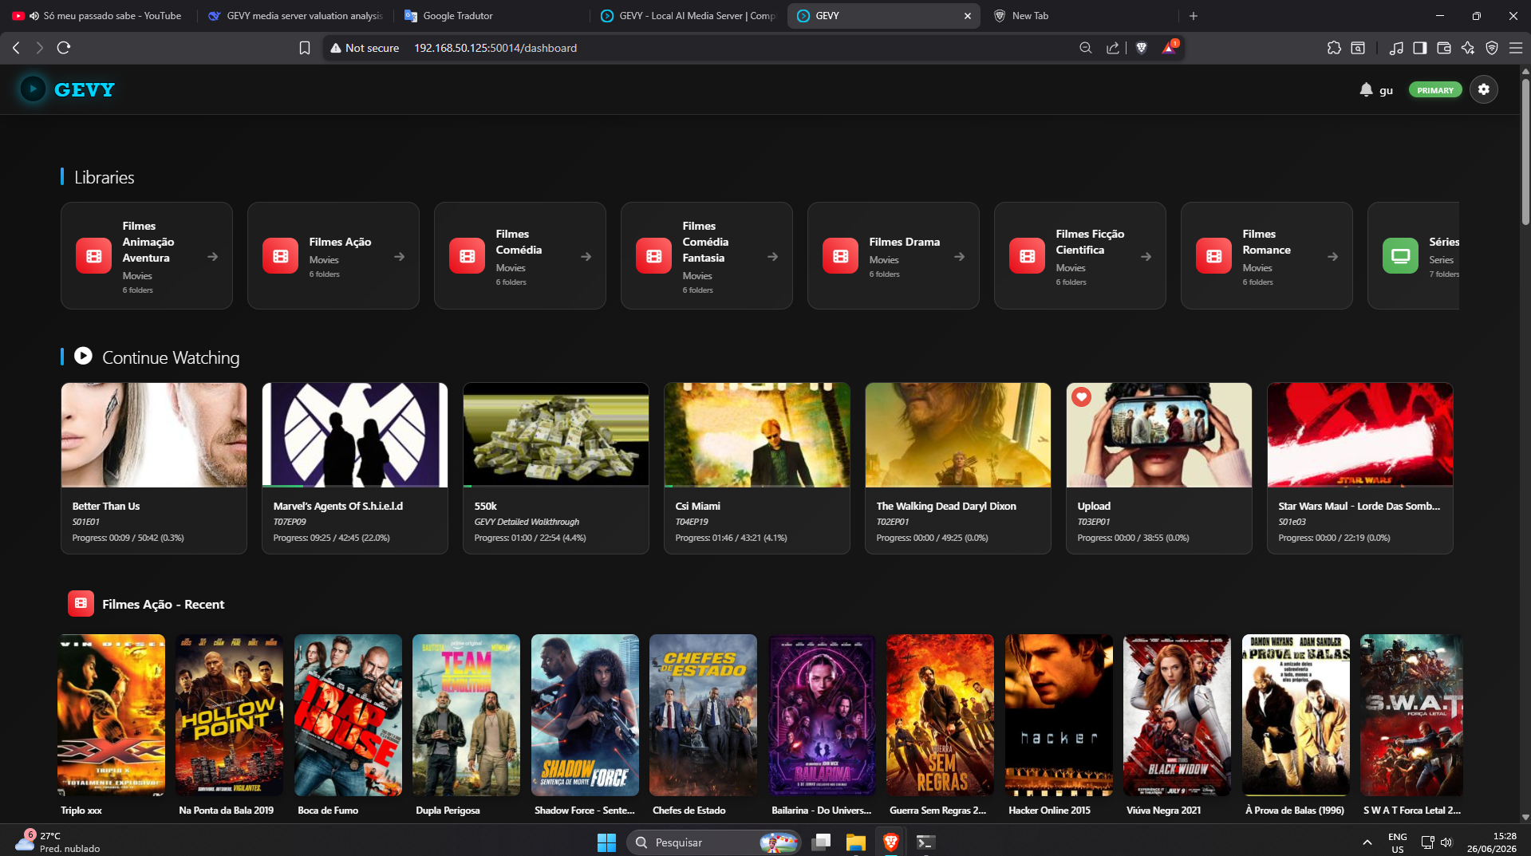Resume the 550k walkthrough thumbnail
The height and width of the screenshot is (856, 1531).
(556, 435)
